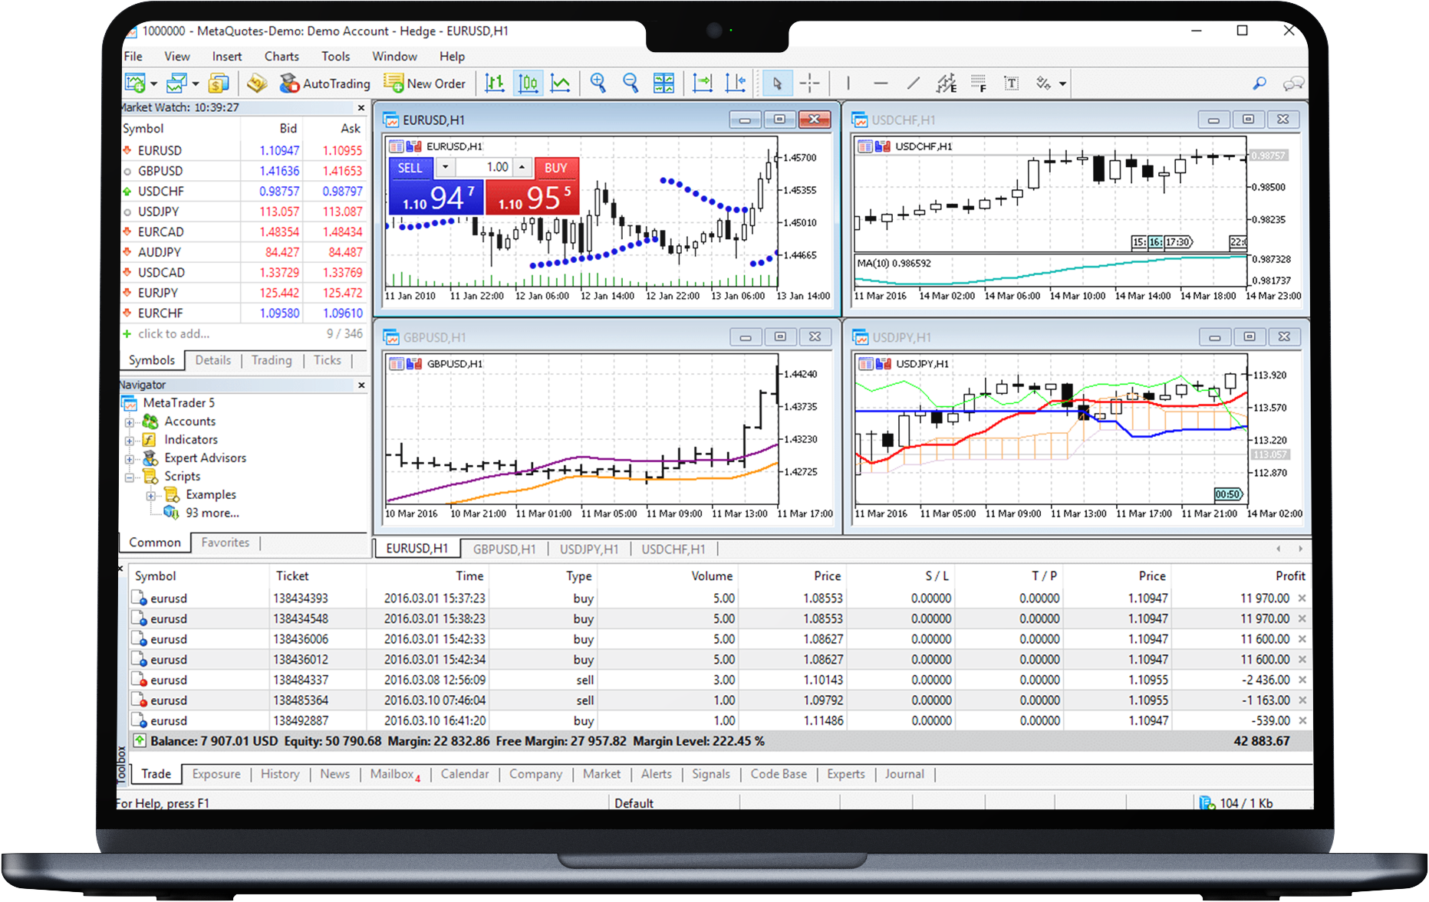Collapse the Scripts node in Navigator
The image size is (1429, 902).
pyautogui.click(x=130, y=477)
